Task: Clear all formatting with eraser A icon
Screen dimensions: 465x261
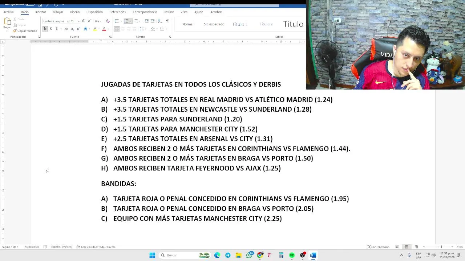Action: click(108, 21)
